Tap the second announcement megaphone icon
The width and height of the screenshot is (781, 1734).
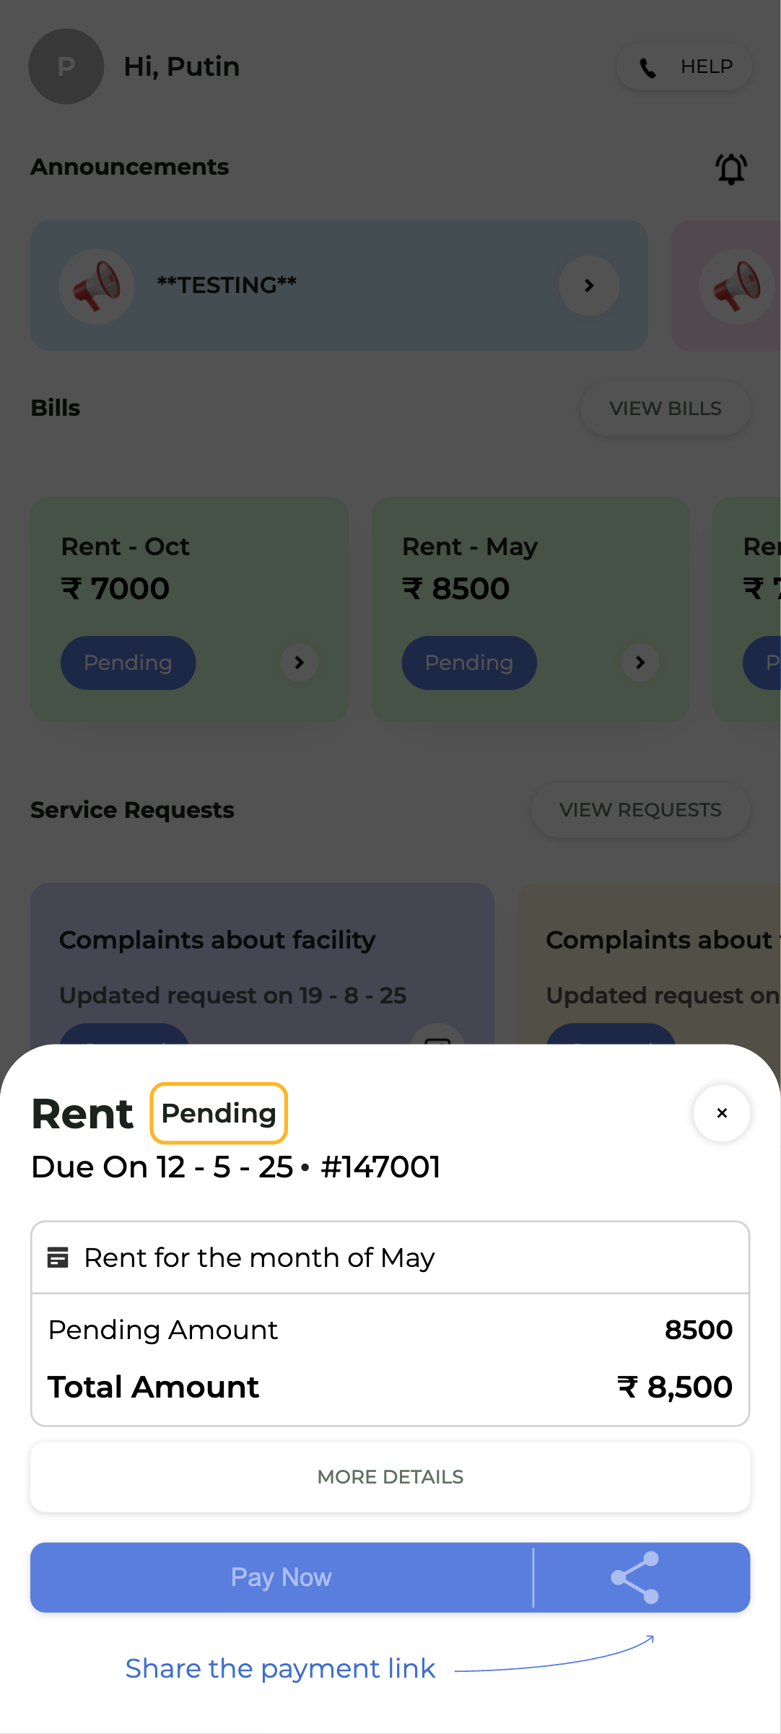click(736, 286)
